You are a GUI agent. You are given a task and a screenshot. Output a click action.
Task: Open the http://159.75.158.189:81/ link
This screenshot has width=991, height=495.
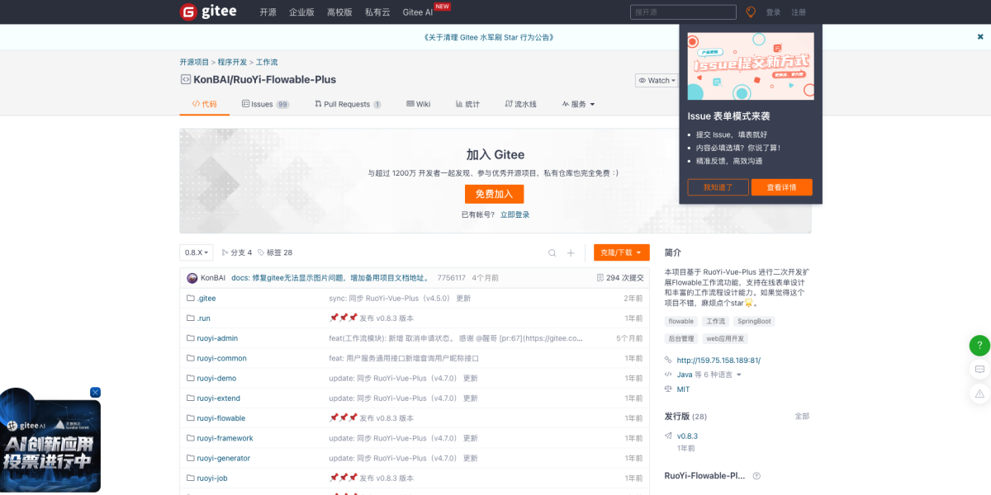tap(718, 361)
